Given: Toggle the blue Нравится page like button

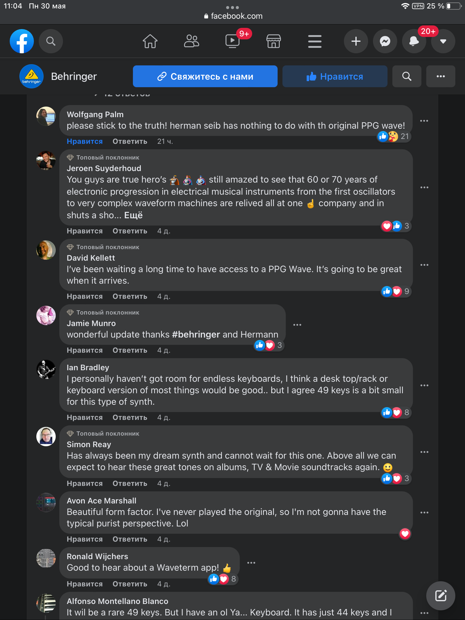Looking at the screenshot, I should [335, 77].
